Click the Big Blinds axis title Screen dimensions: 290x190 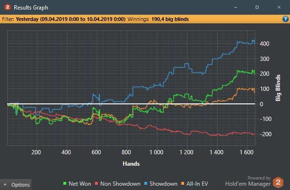pyautogui.click(x=278, y=88)
